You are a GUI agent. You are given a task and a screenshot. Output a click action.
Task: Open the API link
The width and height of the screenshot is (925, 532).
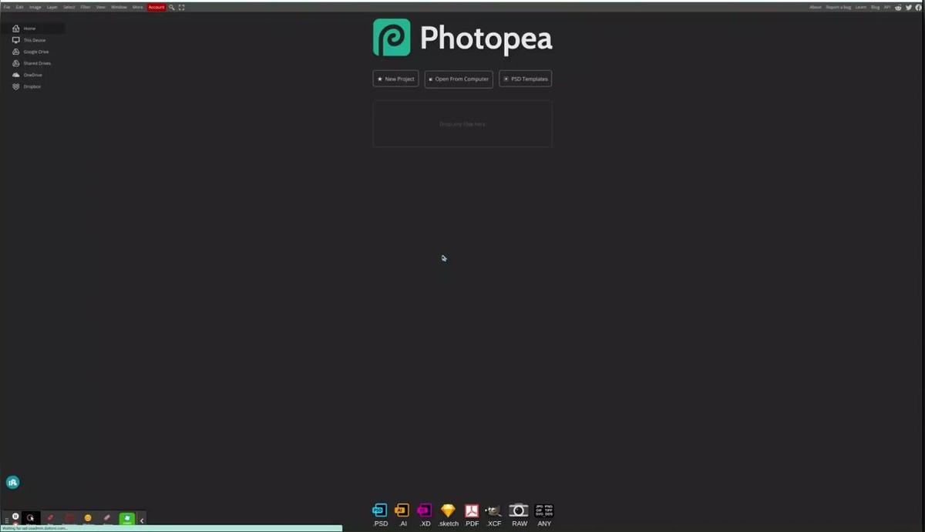887,7
